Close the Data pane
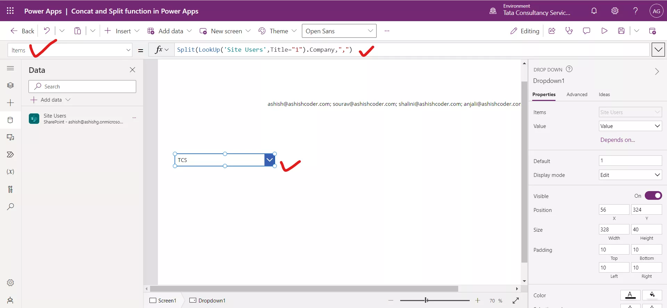The width and height of the screenshot is (667, 308). 132,70
